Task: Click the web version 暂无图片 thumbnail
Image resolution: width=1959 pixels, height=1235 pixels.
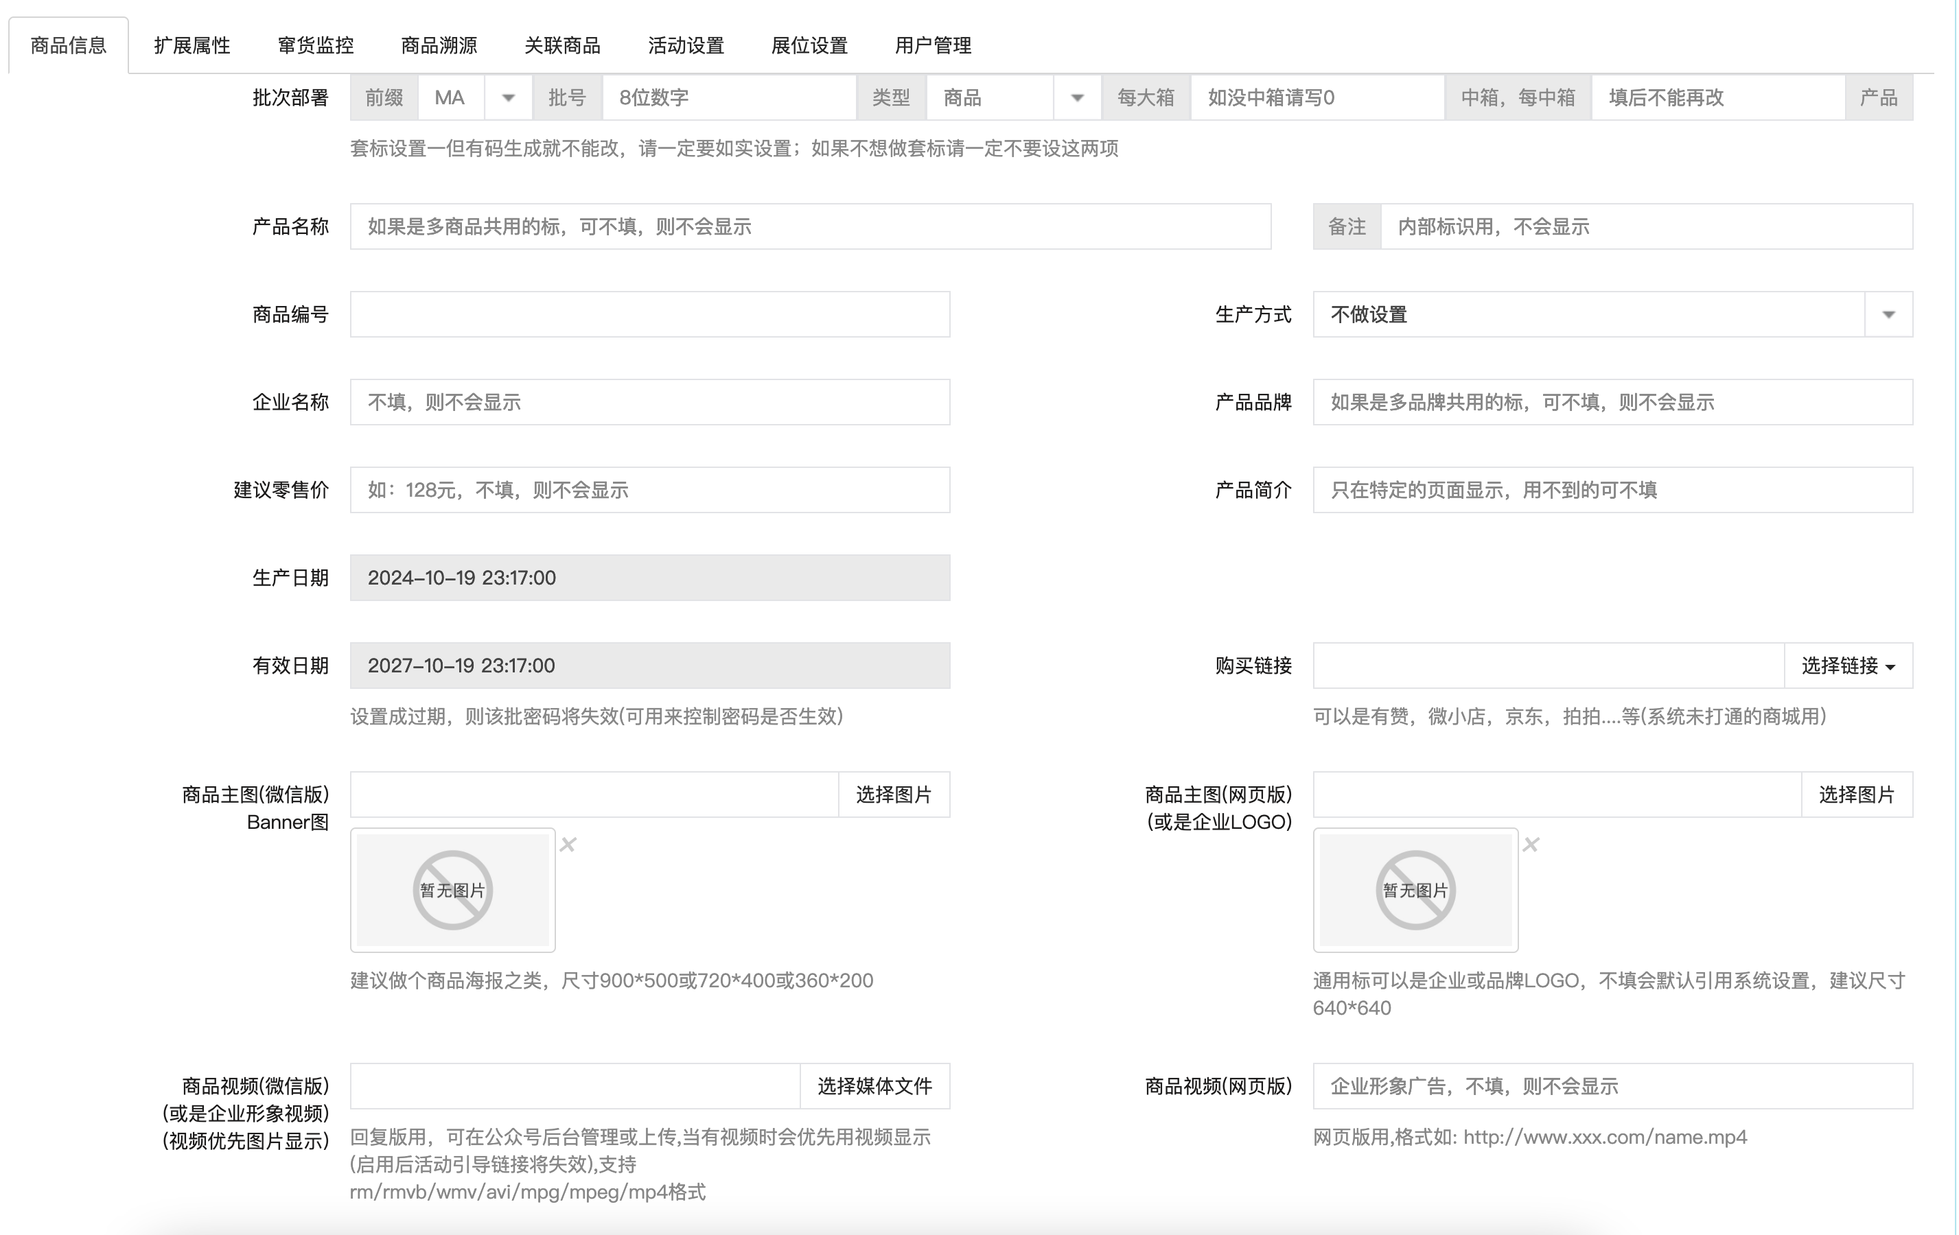Action: point(1415,891)
